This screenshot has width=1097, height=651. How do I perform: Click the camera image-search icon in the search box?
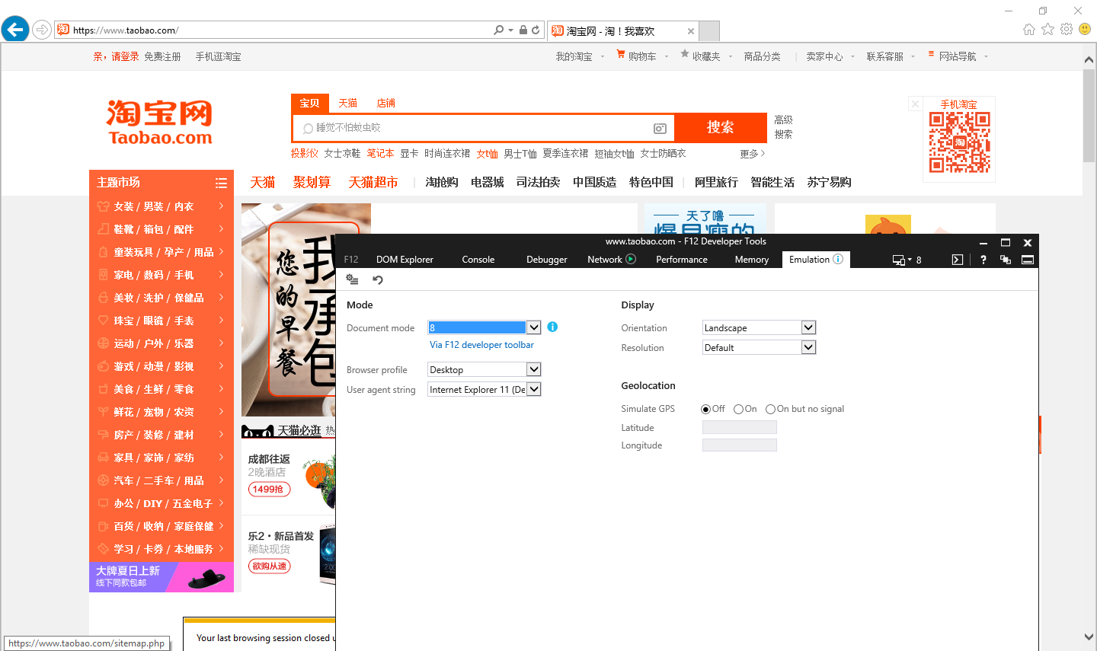click(660, 129)
